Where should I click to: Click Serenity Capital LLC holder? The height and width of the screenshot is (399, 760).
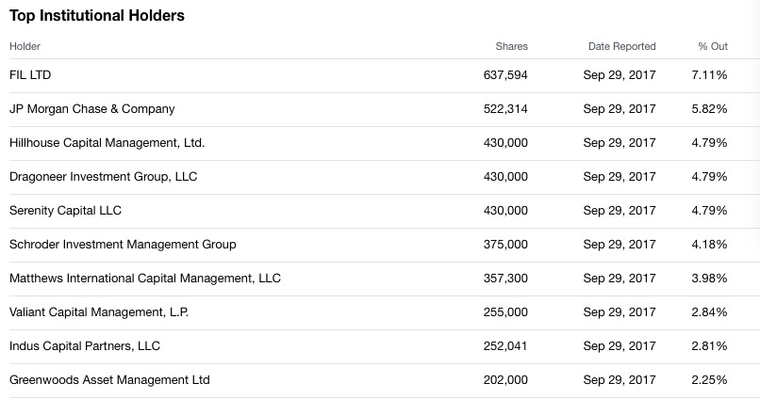pyautogui.click(x=65, y=211)
